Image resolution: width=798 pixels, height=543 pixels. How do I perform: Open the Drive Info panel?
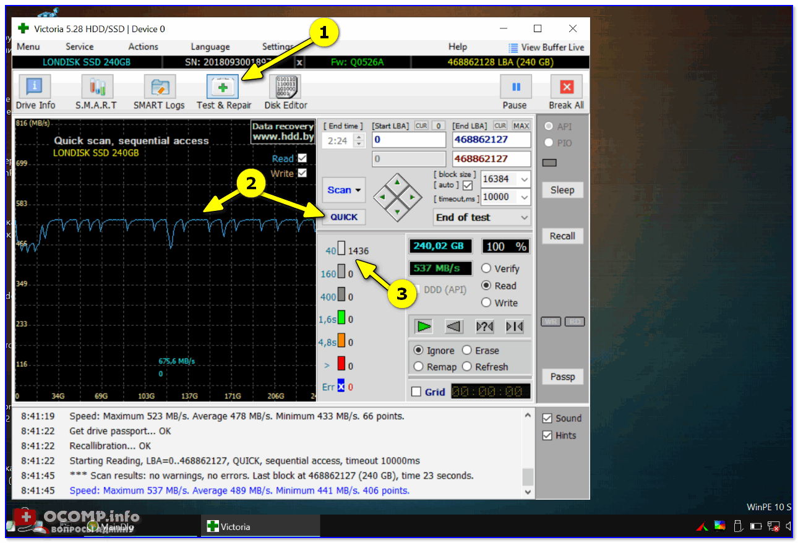click(x=35, y=87)
